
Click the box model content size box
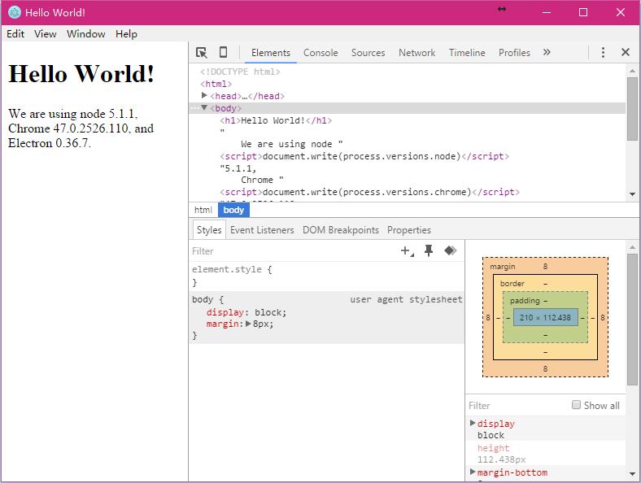click(x=545, y=317)
